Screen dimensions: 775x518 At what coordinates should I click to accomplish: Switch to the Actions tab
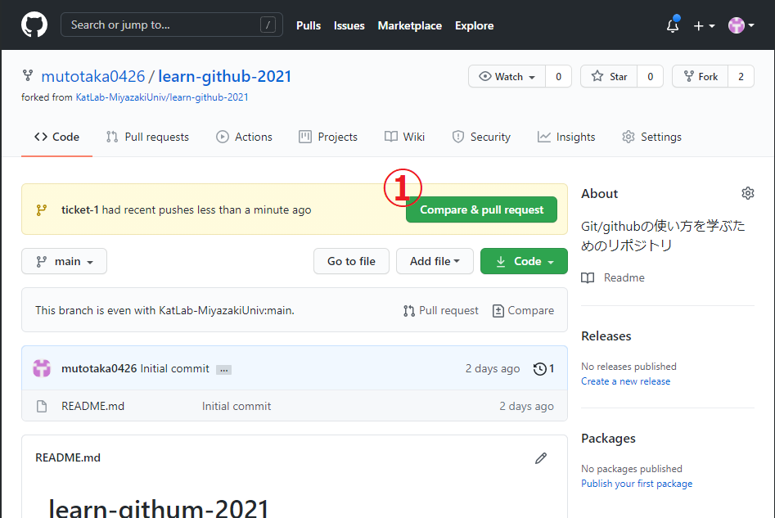(244, 137)
